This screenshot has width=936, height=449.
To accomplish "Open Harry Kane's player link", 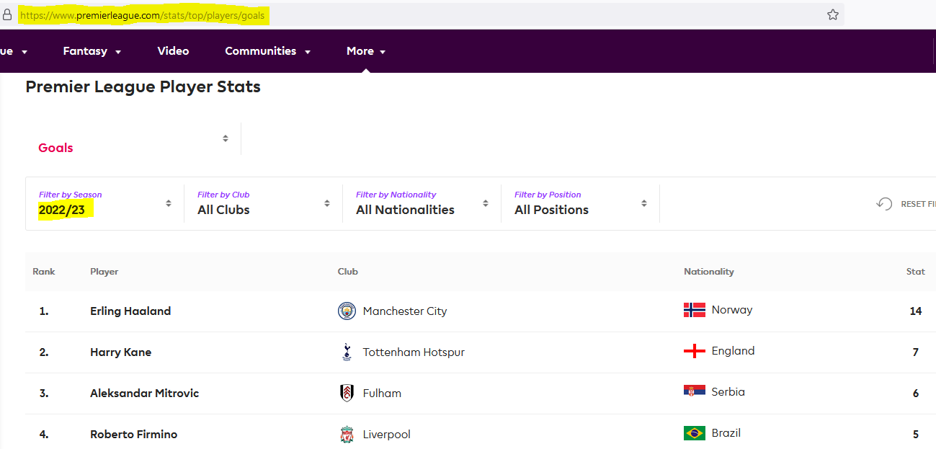I will coord(120,352).
